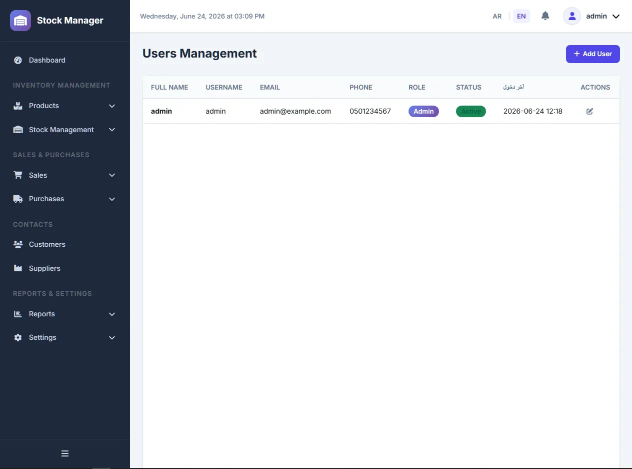Click the admin user avatar icon
This screenshot has width=632, height=469.
click(x=572, y=16)
